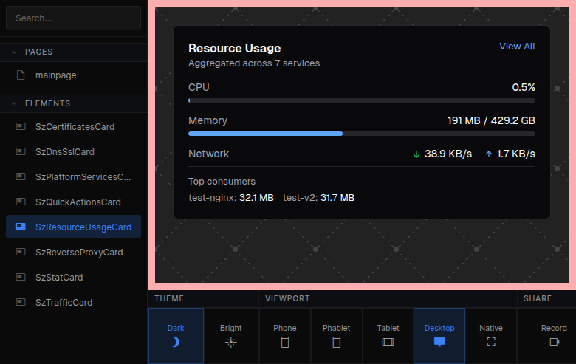Select SzCertificatesCard in elements list
The height and width of the screenshot is (364, 576).
point(75,126)
